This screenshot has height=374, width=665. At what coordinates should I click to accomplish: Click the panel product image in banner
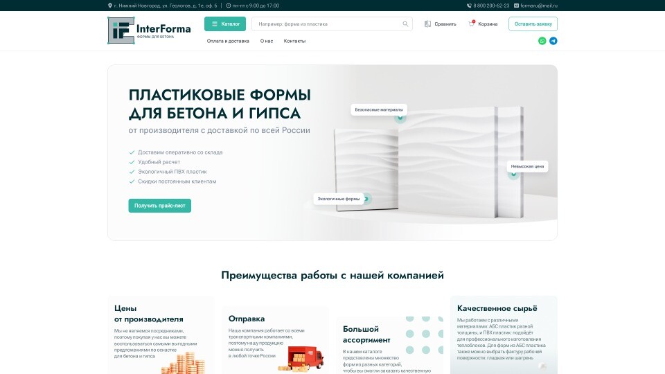click(428, 163)
